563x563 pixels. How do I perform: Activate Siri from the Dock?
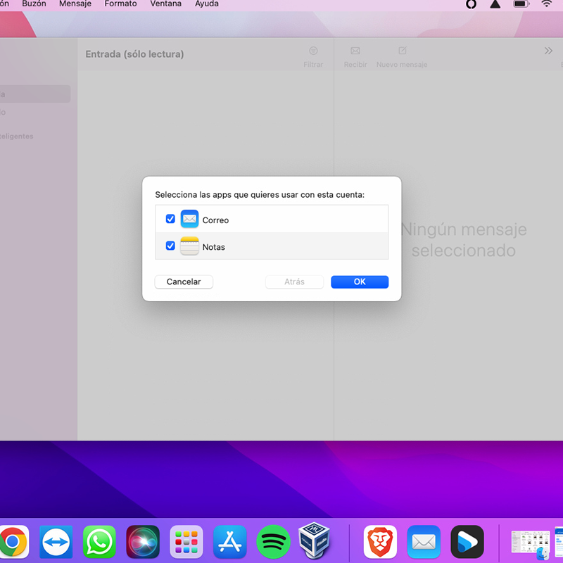point(143,542)
